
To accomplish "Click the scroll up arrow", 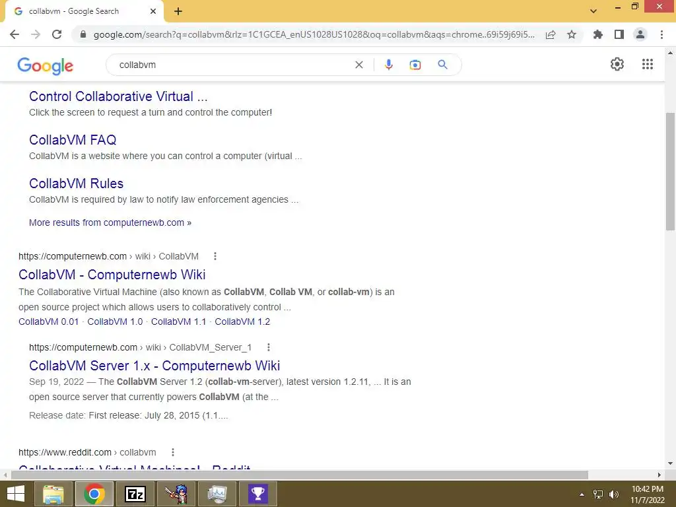I will coord(670,53).
